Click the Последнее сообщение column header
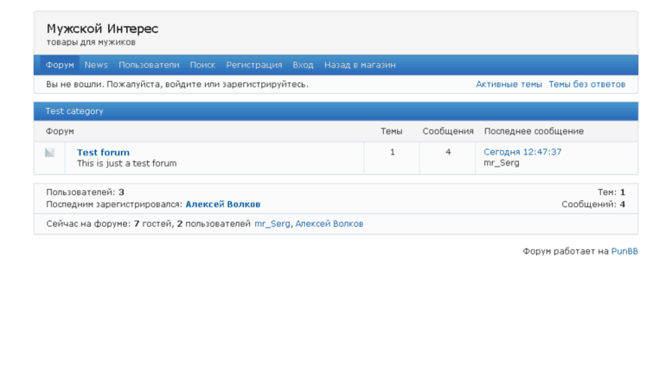Screen dimensions: 672x365 [x=534, y=131]
